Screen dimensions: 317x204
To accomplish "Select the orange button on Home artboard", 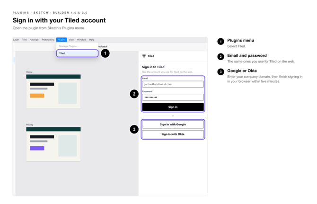I will point(37,96).
